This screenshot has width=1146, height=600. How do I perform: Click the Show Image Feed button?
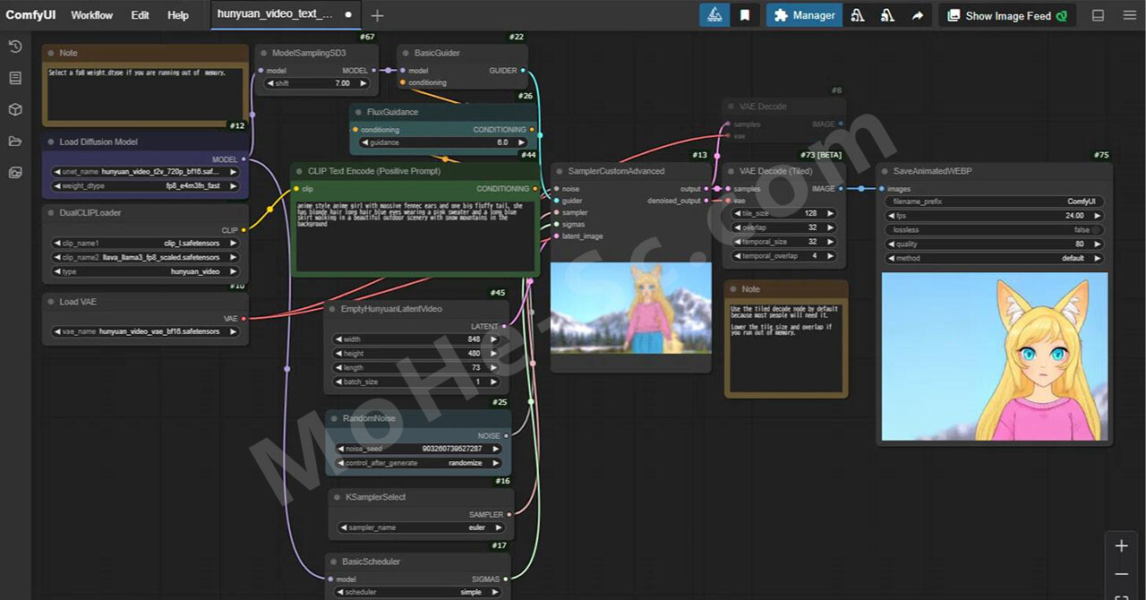[1007, 15]
